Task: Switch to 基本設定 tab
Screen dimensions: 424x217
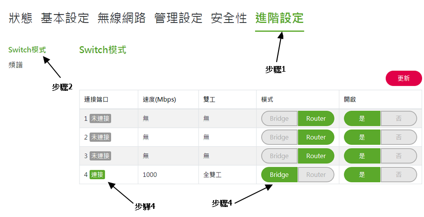Action: (65, 19)
